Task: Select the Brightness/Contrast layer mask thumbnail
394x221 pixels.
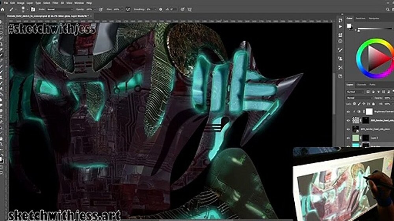Action: pyautogui.click(x=369, y=111)
